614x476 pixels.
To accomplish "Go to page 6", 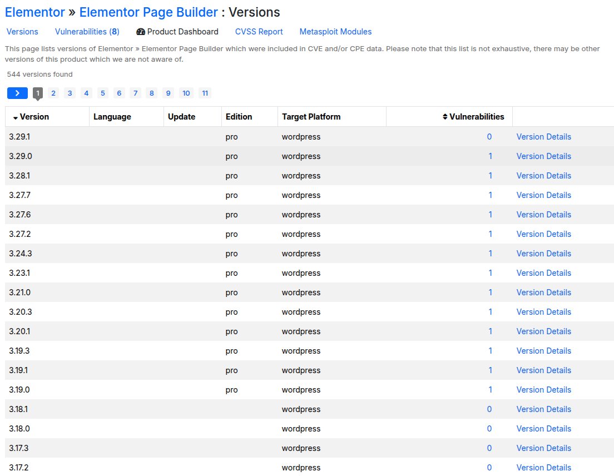I will [x=119, y=93].
